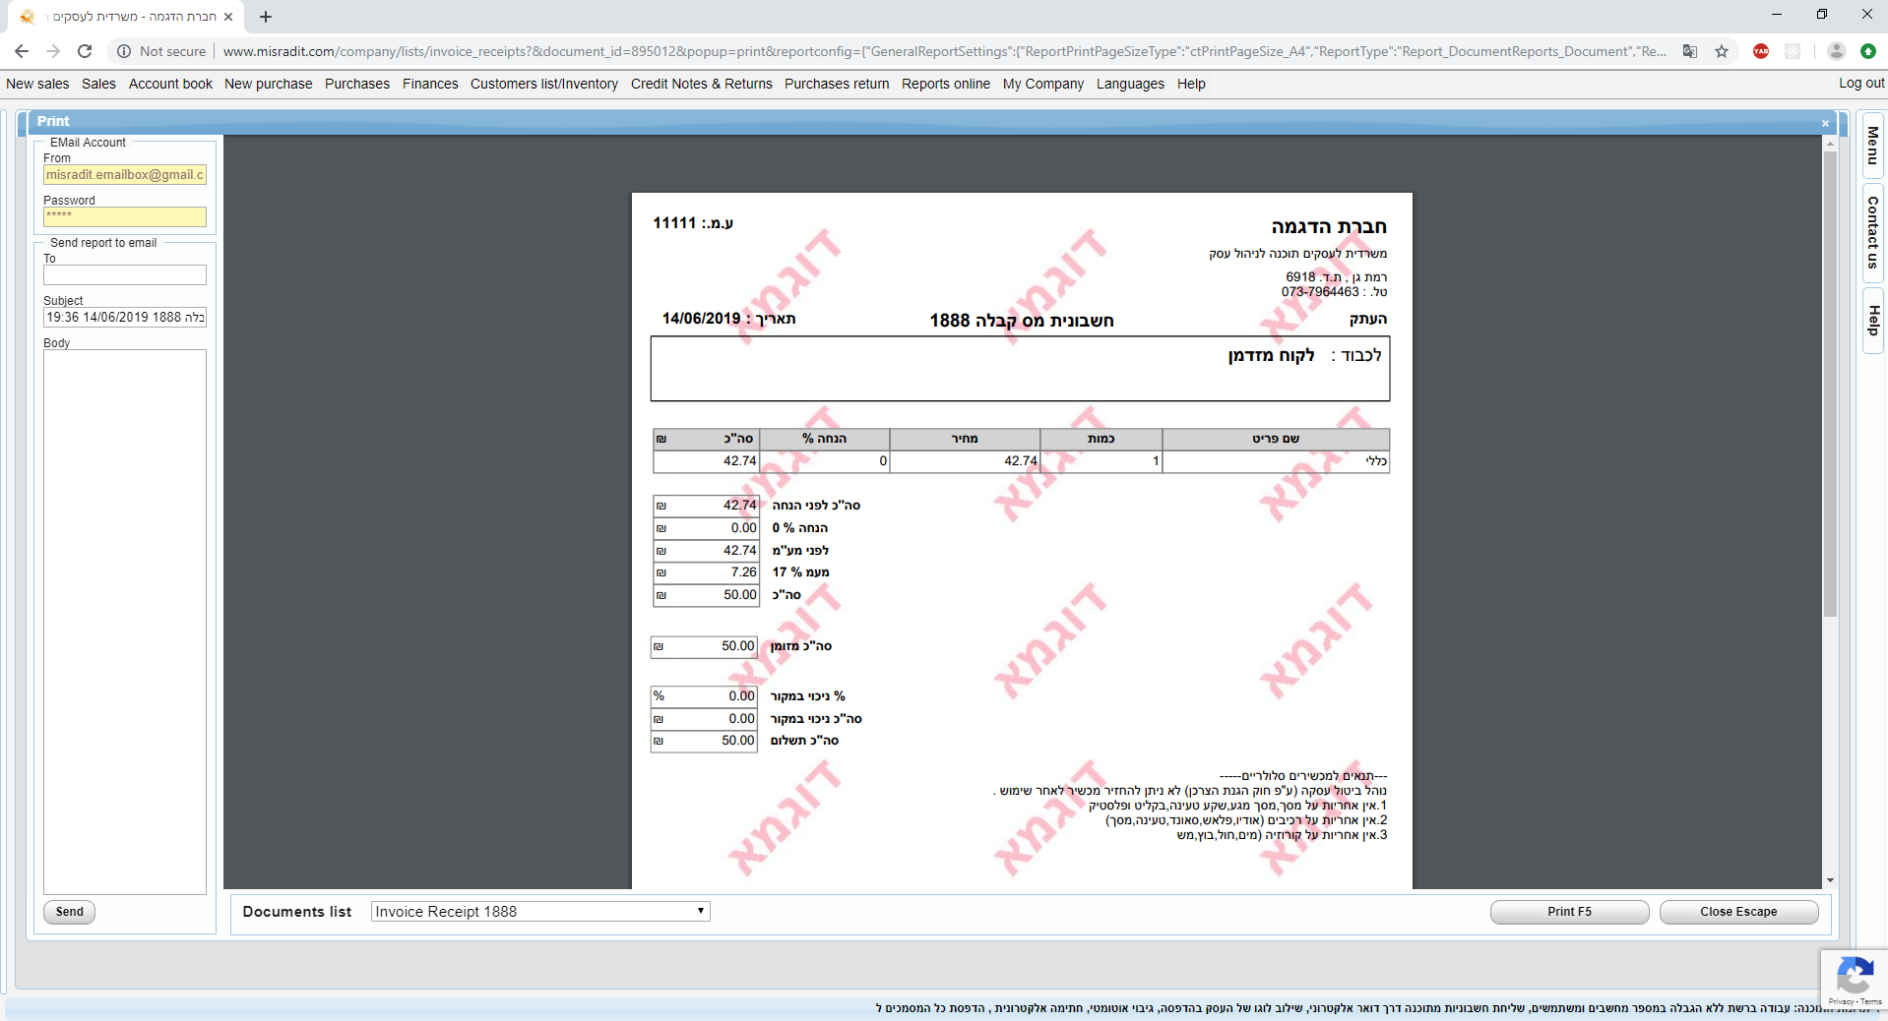Open the New sales menu

(37, 84)
